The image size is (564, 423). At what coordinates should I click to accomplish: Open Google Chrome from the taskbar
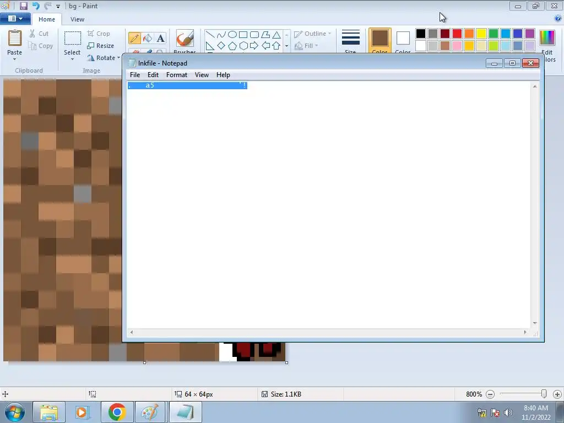117,412
